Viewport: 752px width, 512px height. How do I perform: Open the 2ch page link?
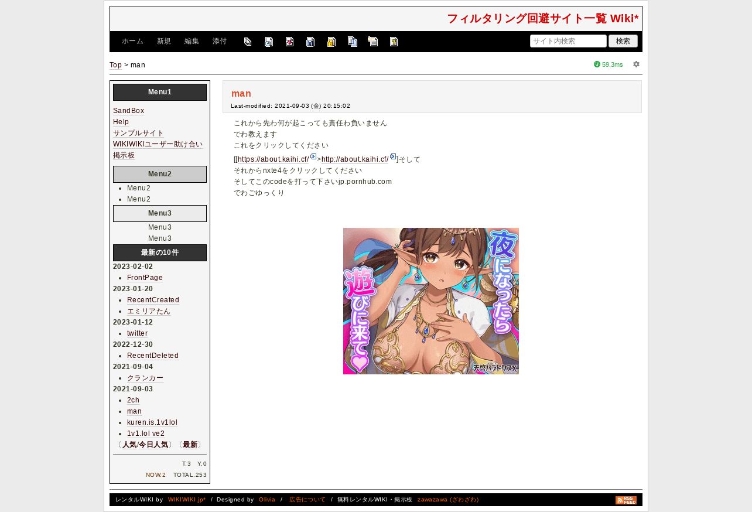[x=133, y=400]
